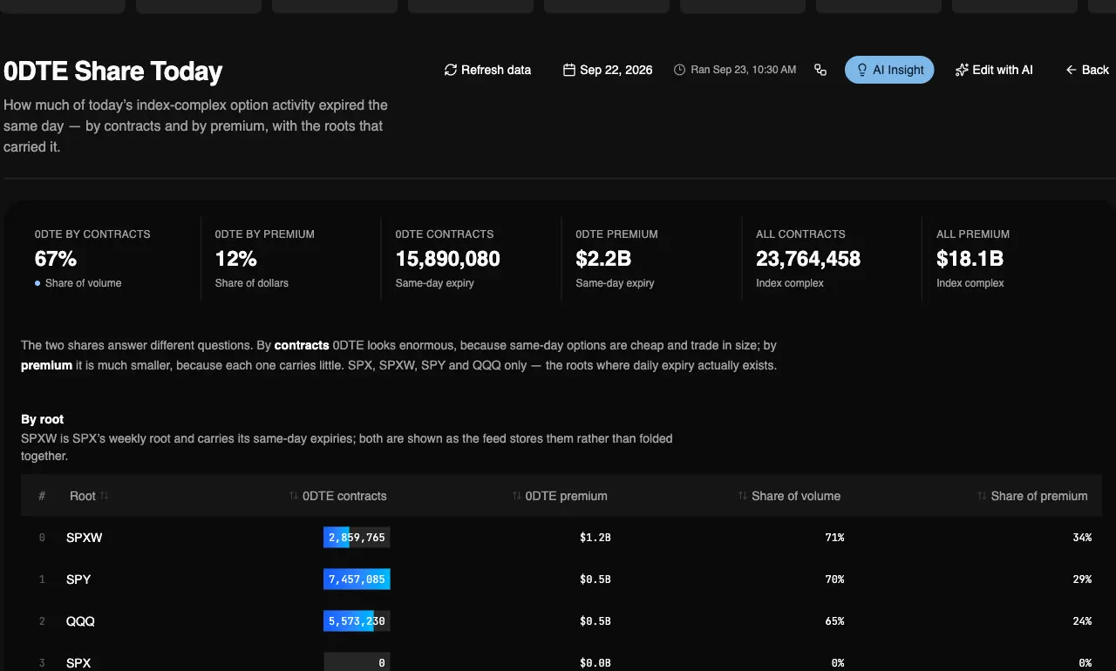Click the SPY root cell

pos(78,579)
